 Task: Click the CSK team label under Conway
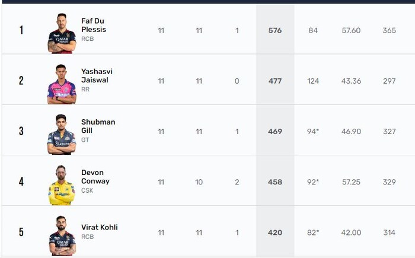tap(87, 190)
